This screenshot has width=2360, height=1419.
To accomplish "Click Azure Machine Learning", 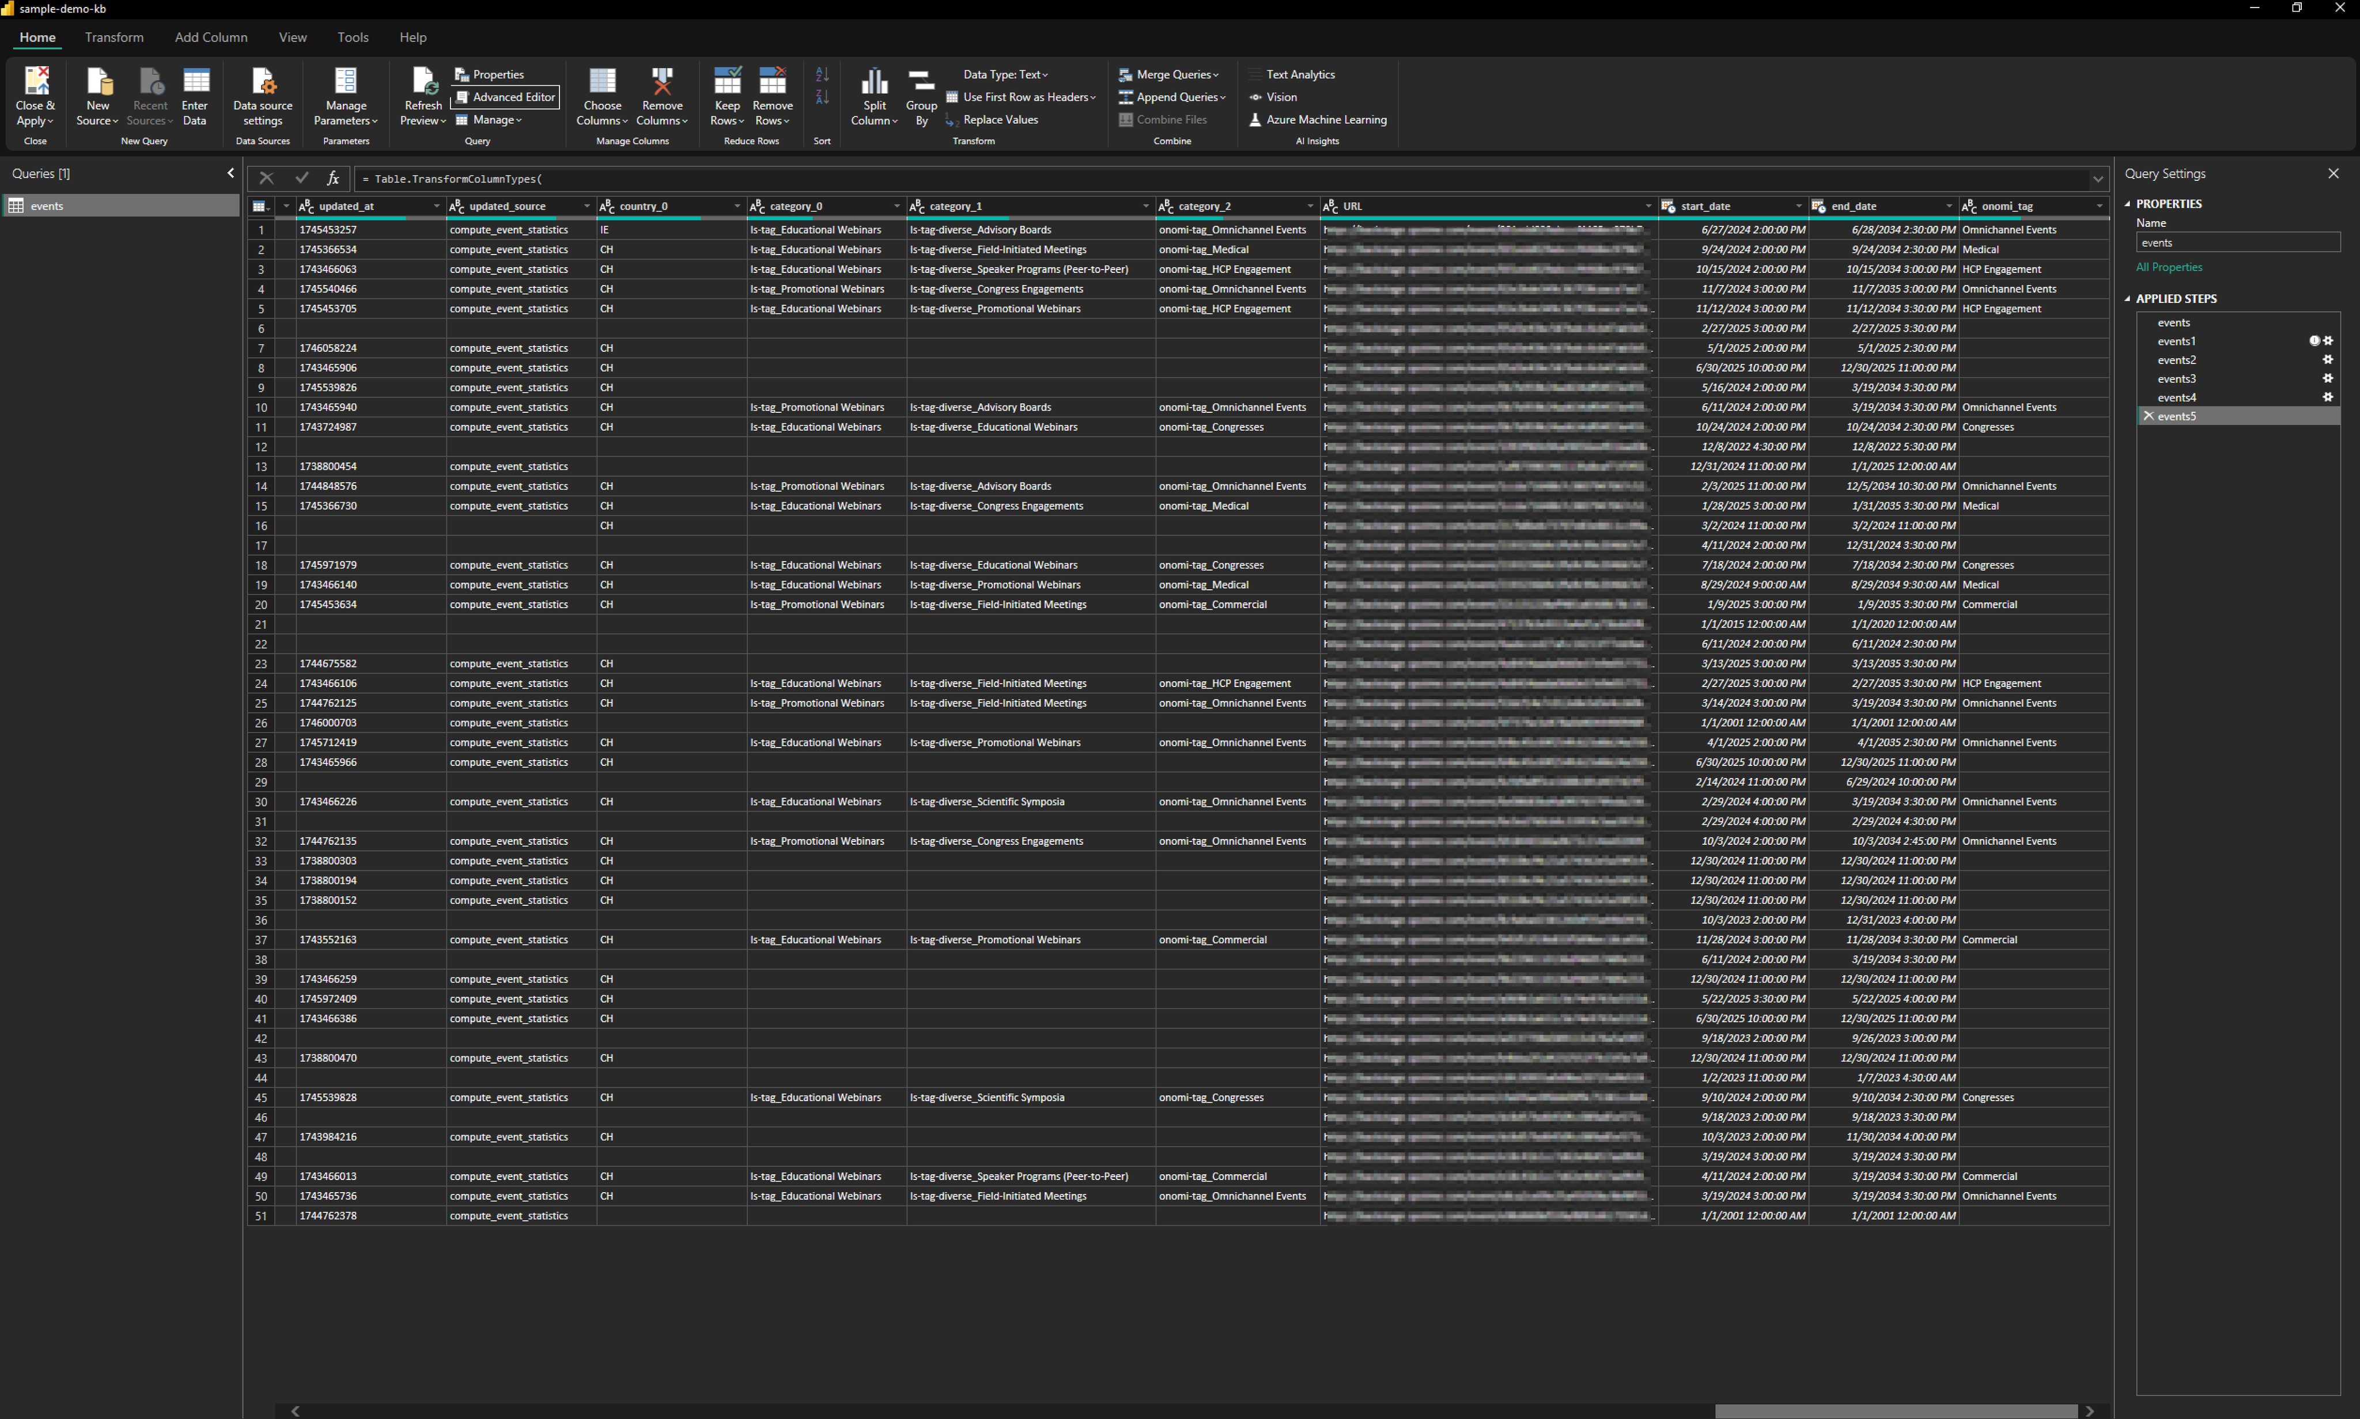I will (1317, 120).
